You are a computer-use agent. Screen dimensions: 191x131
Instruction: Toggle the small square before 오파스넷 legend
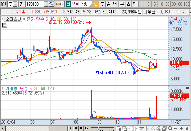[x=2, y=19]
